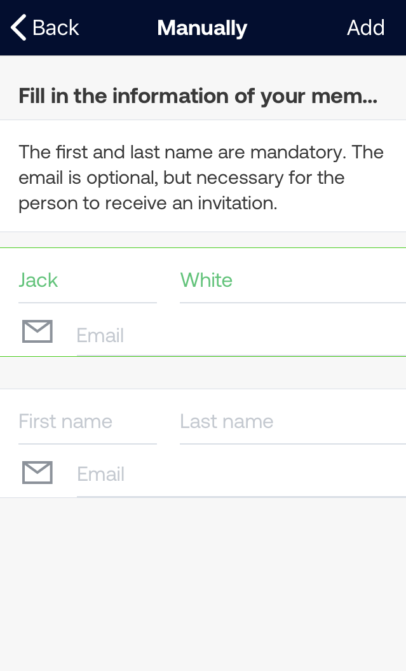Tap the envelope icon in the empty member form

(37, 473)
